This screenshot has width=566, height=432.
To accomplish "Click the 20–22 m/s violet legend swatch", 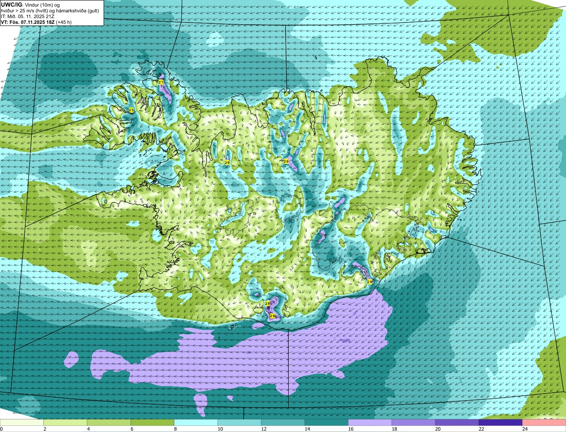I will click(457, 422).
